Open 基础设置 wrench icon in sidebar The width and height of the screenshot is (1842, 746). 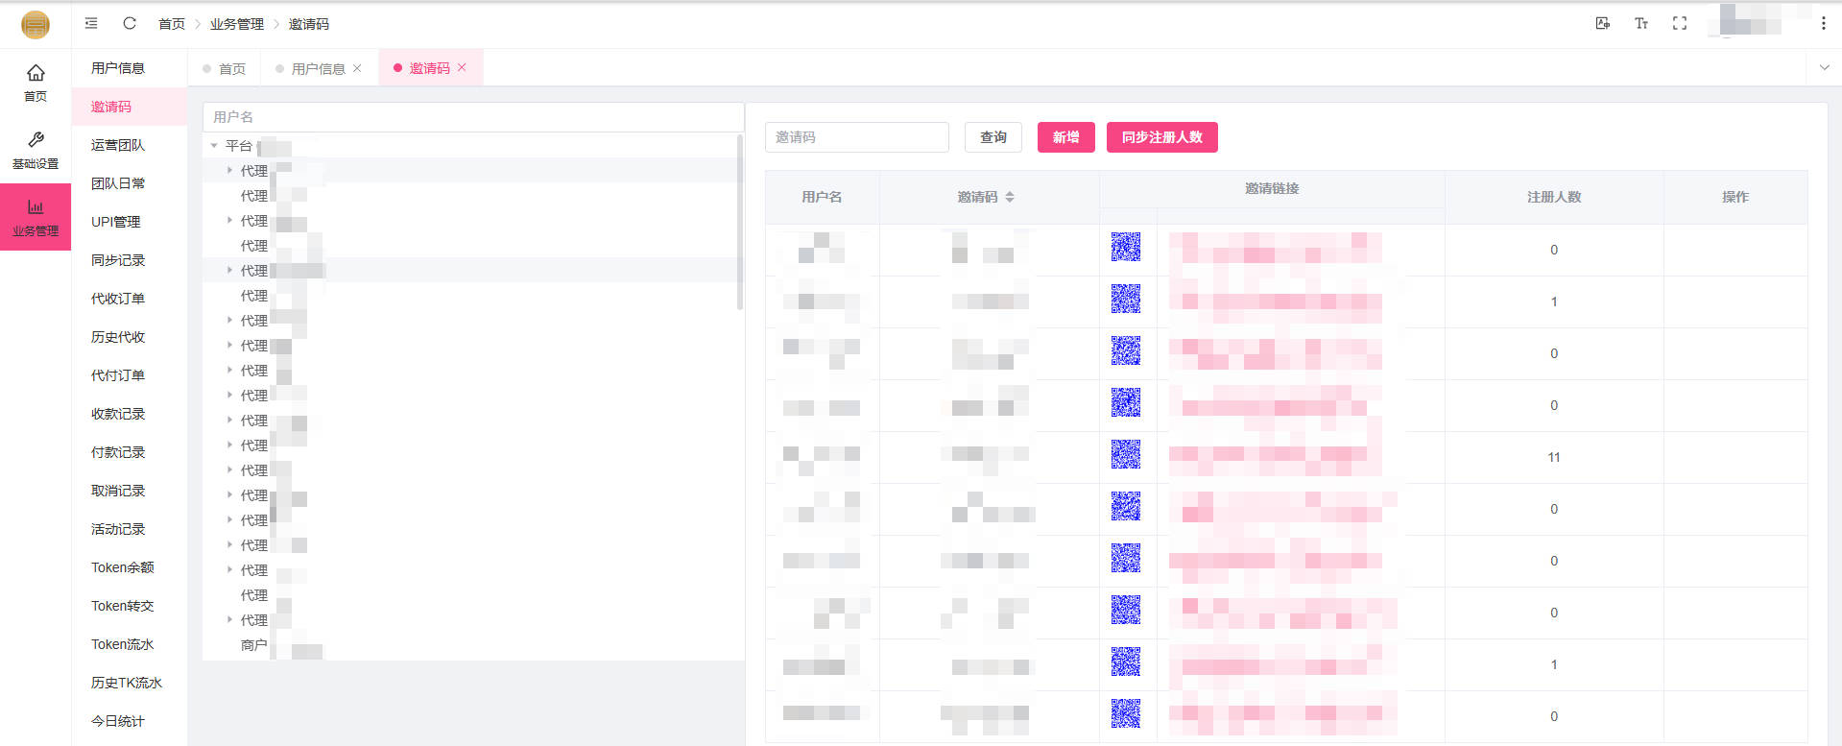[x=36, y=150]
